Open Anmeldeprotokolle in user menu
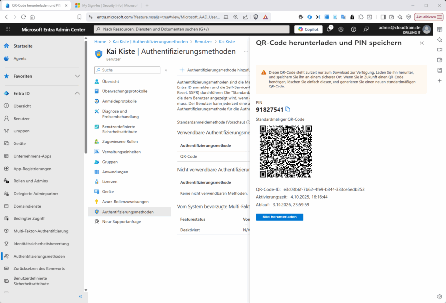Viewport: 446px width, 303px height. [119, 101]
